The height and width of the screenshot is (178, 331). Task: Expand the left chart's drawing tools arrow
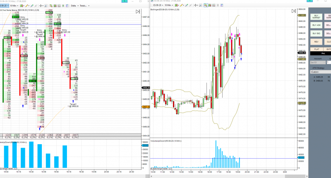click(x=29, y=6)
